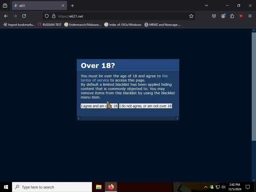
Task: Close the e621 browser tab
Action: tap(63, 5)
